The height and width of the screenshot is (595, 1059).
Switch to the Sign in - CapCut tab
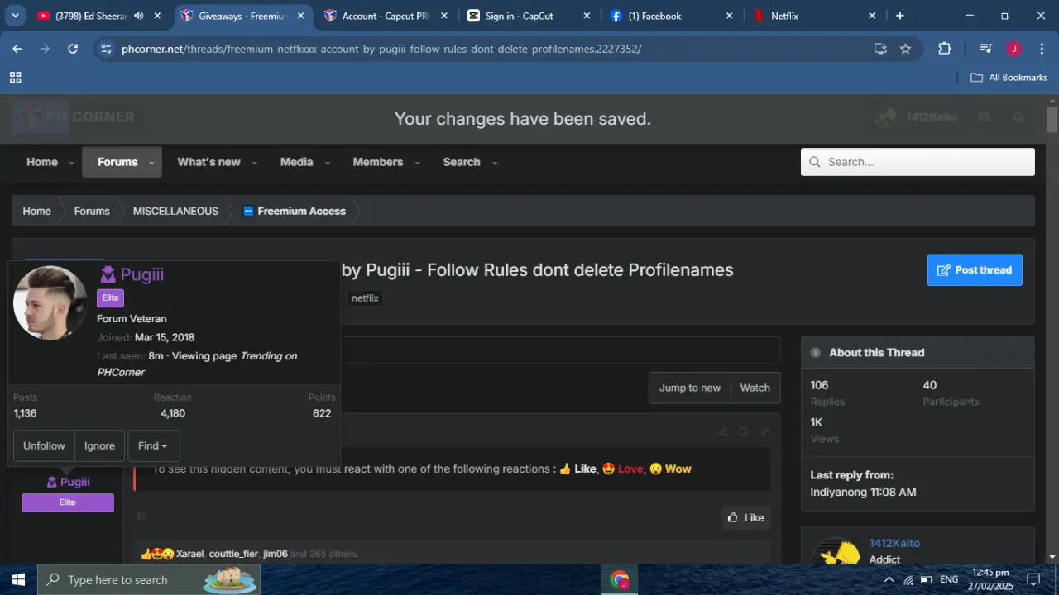pos(529,16)
